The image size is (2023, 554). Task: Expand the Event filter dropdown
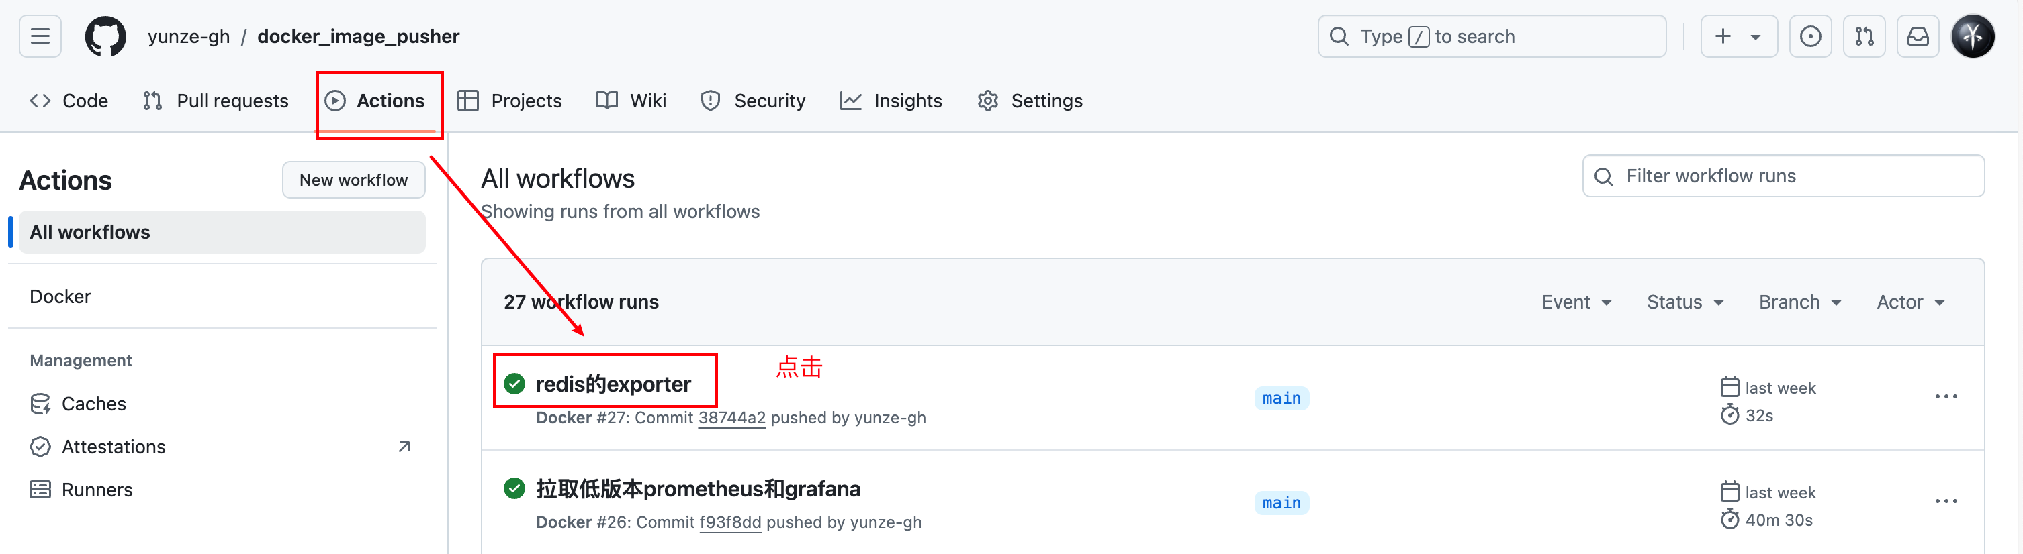point(1576,302)
